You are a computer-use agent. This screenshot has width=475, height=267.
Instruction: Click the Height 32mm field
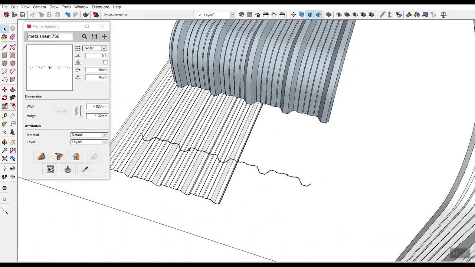96,116
